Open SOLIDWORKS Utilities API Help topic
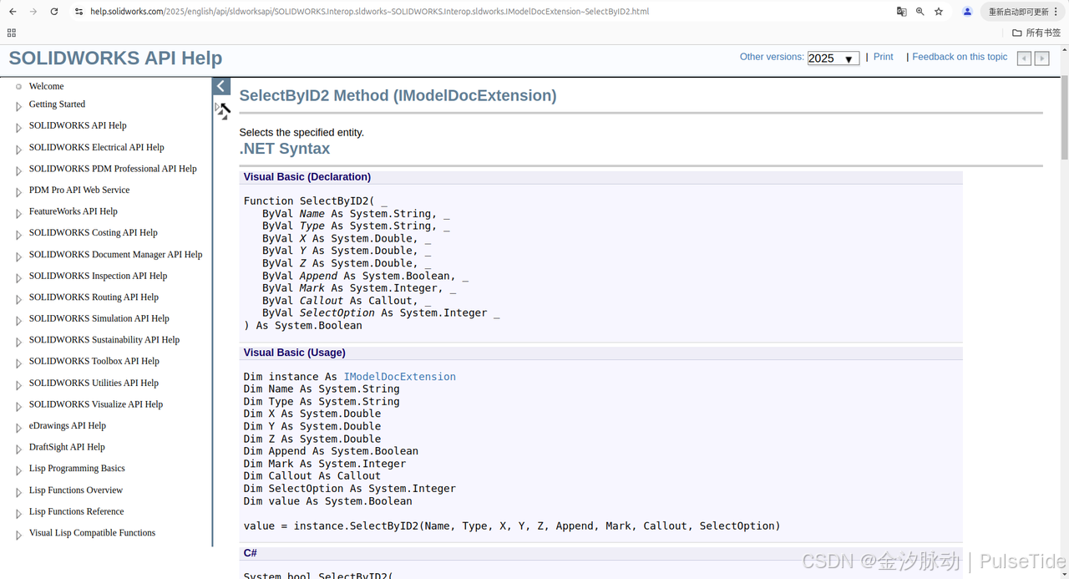 (x=94, y=383)
